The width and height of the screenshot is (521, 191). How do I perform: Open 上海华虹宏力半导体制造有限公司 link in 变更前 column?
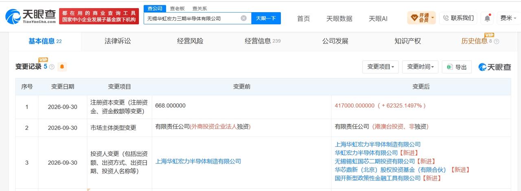click(x=198, y=161)
